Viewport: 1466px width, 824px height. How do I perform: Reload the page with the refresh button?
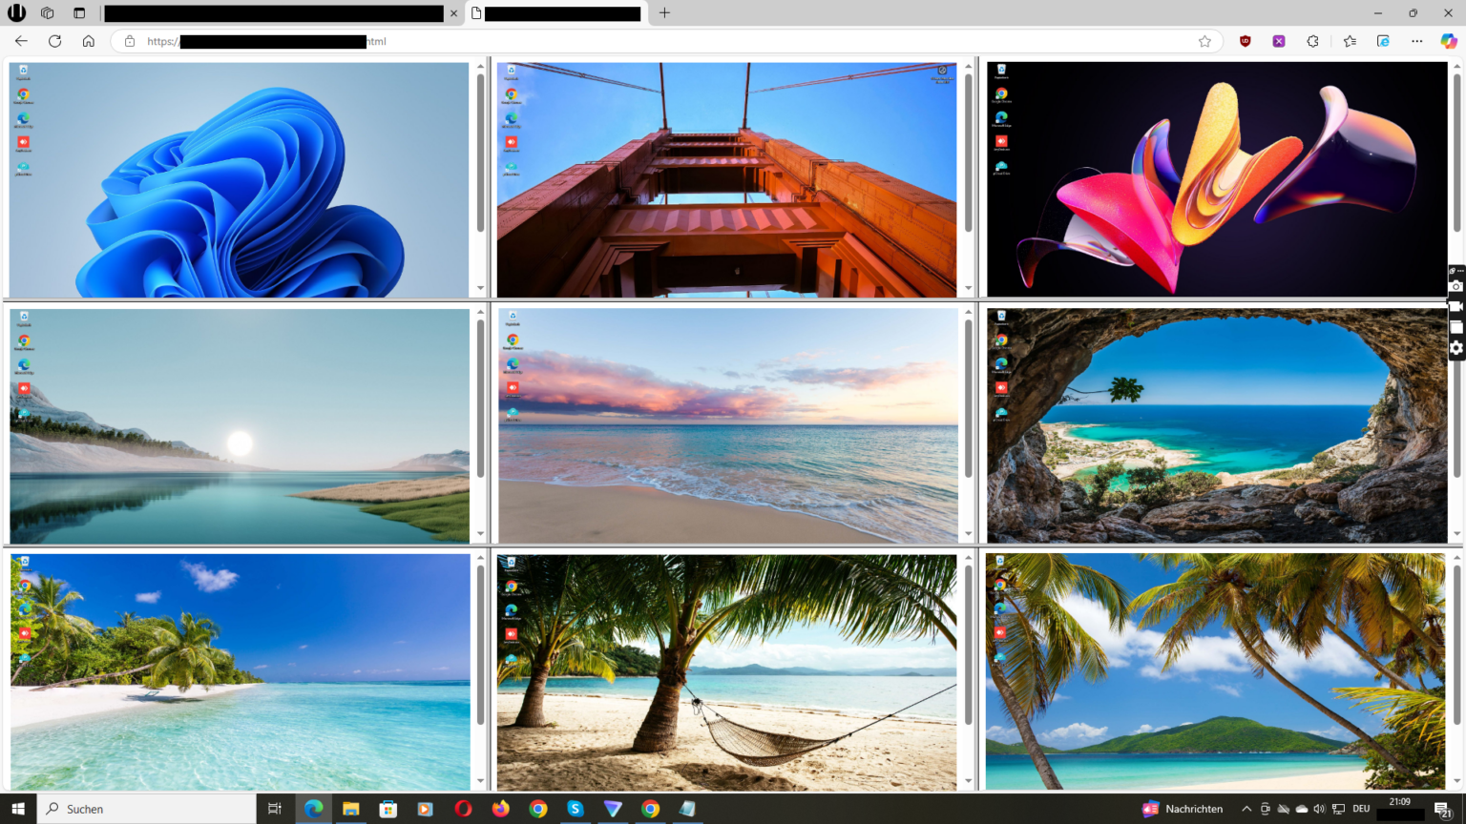tap(55, 41)
